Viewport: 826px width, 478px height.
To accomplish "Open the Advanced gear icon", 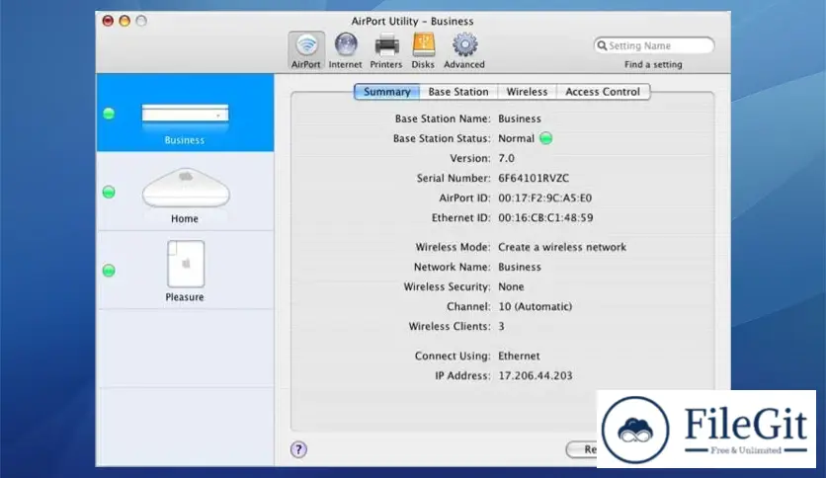I will [x=464, y=50].
